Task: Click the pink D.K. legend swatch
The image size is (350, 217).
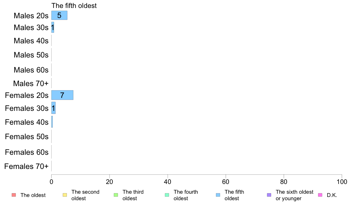Action: 320,195
